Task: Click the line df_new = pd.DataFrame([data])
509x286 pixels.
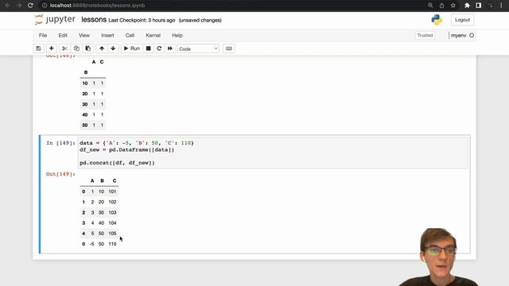Action: click(127, 150)
